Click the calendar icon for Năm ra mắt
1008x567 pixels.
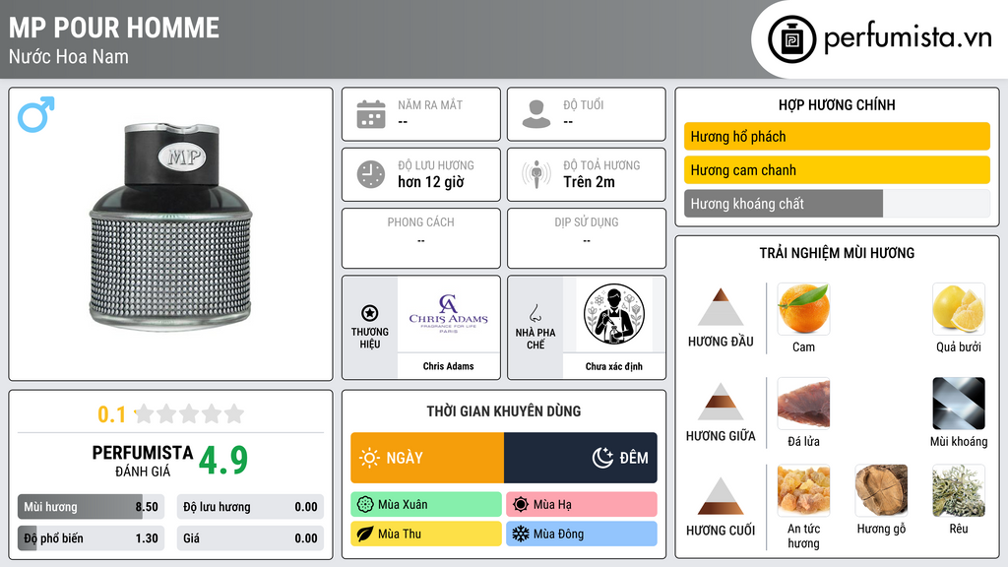(x=371, y=114)
